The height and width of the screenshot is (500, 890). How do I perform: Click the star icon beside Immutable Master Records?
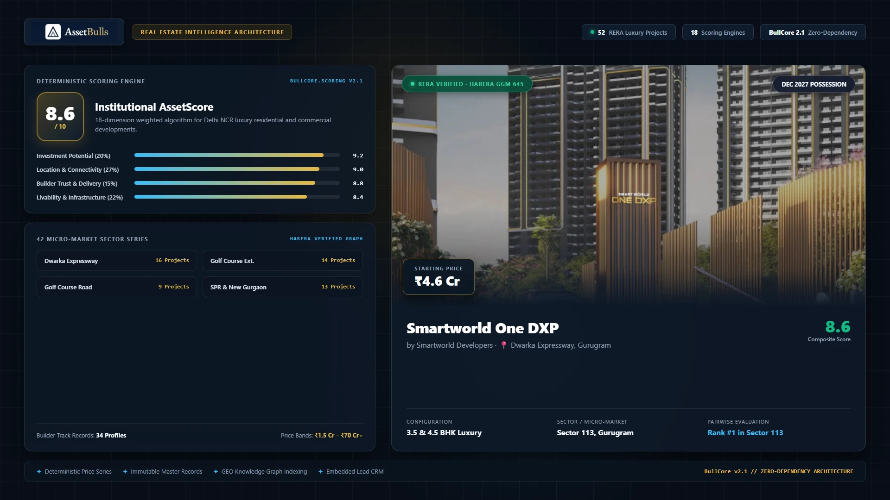(125, 472)
